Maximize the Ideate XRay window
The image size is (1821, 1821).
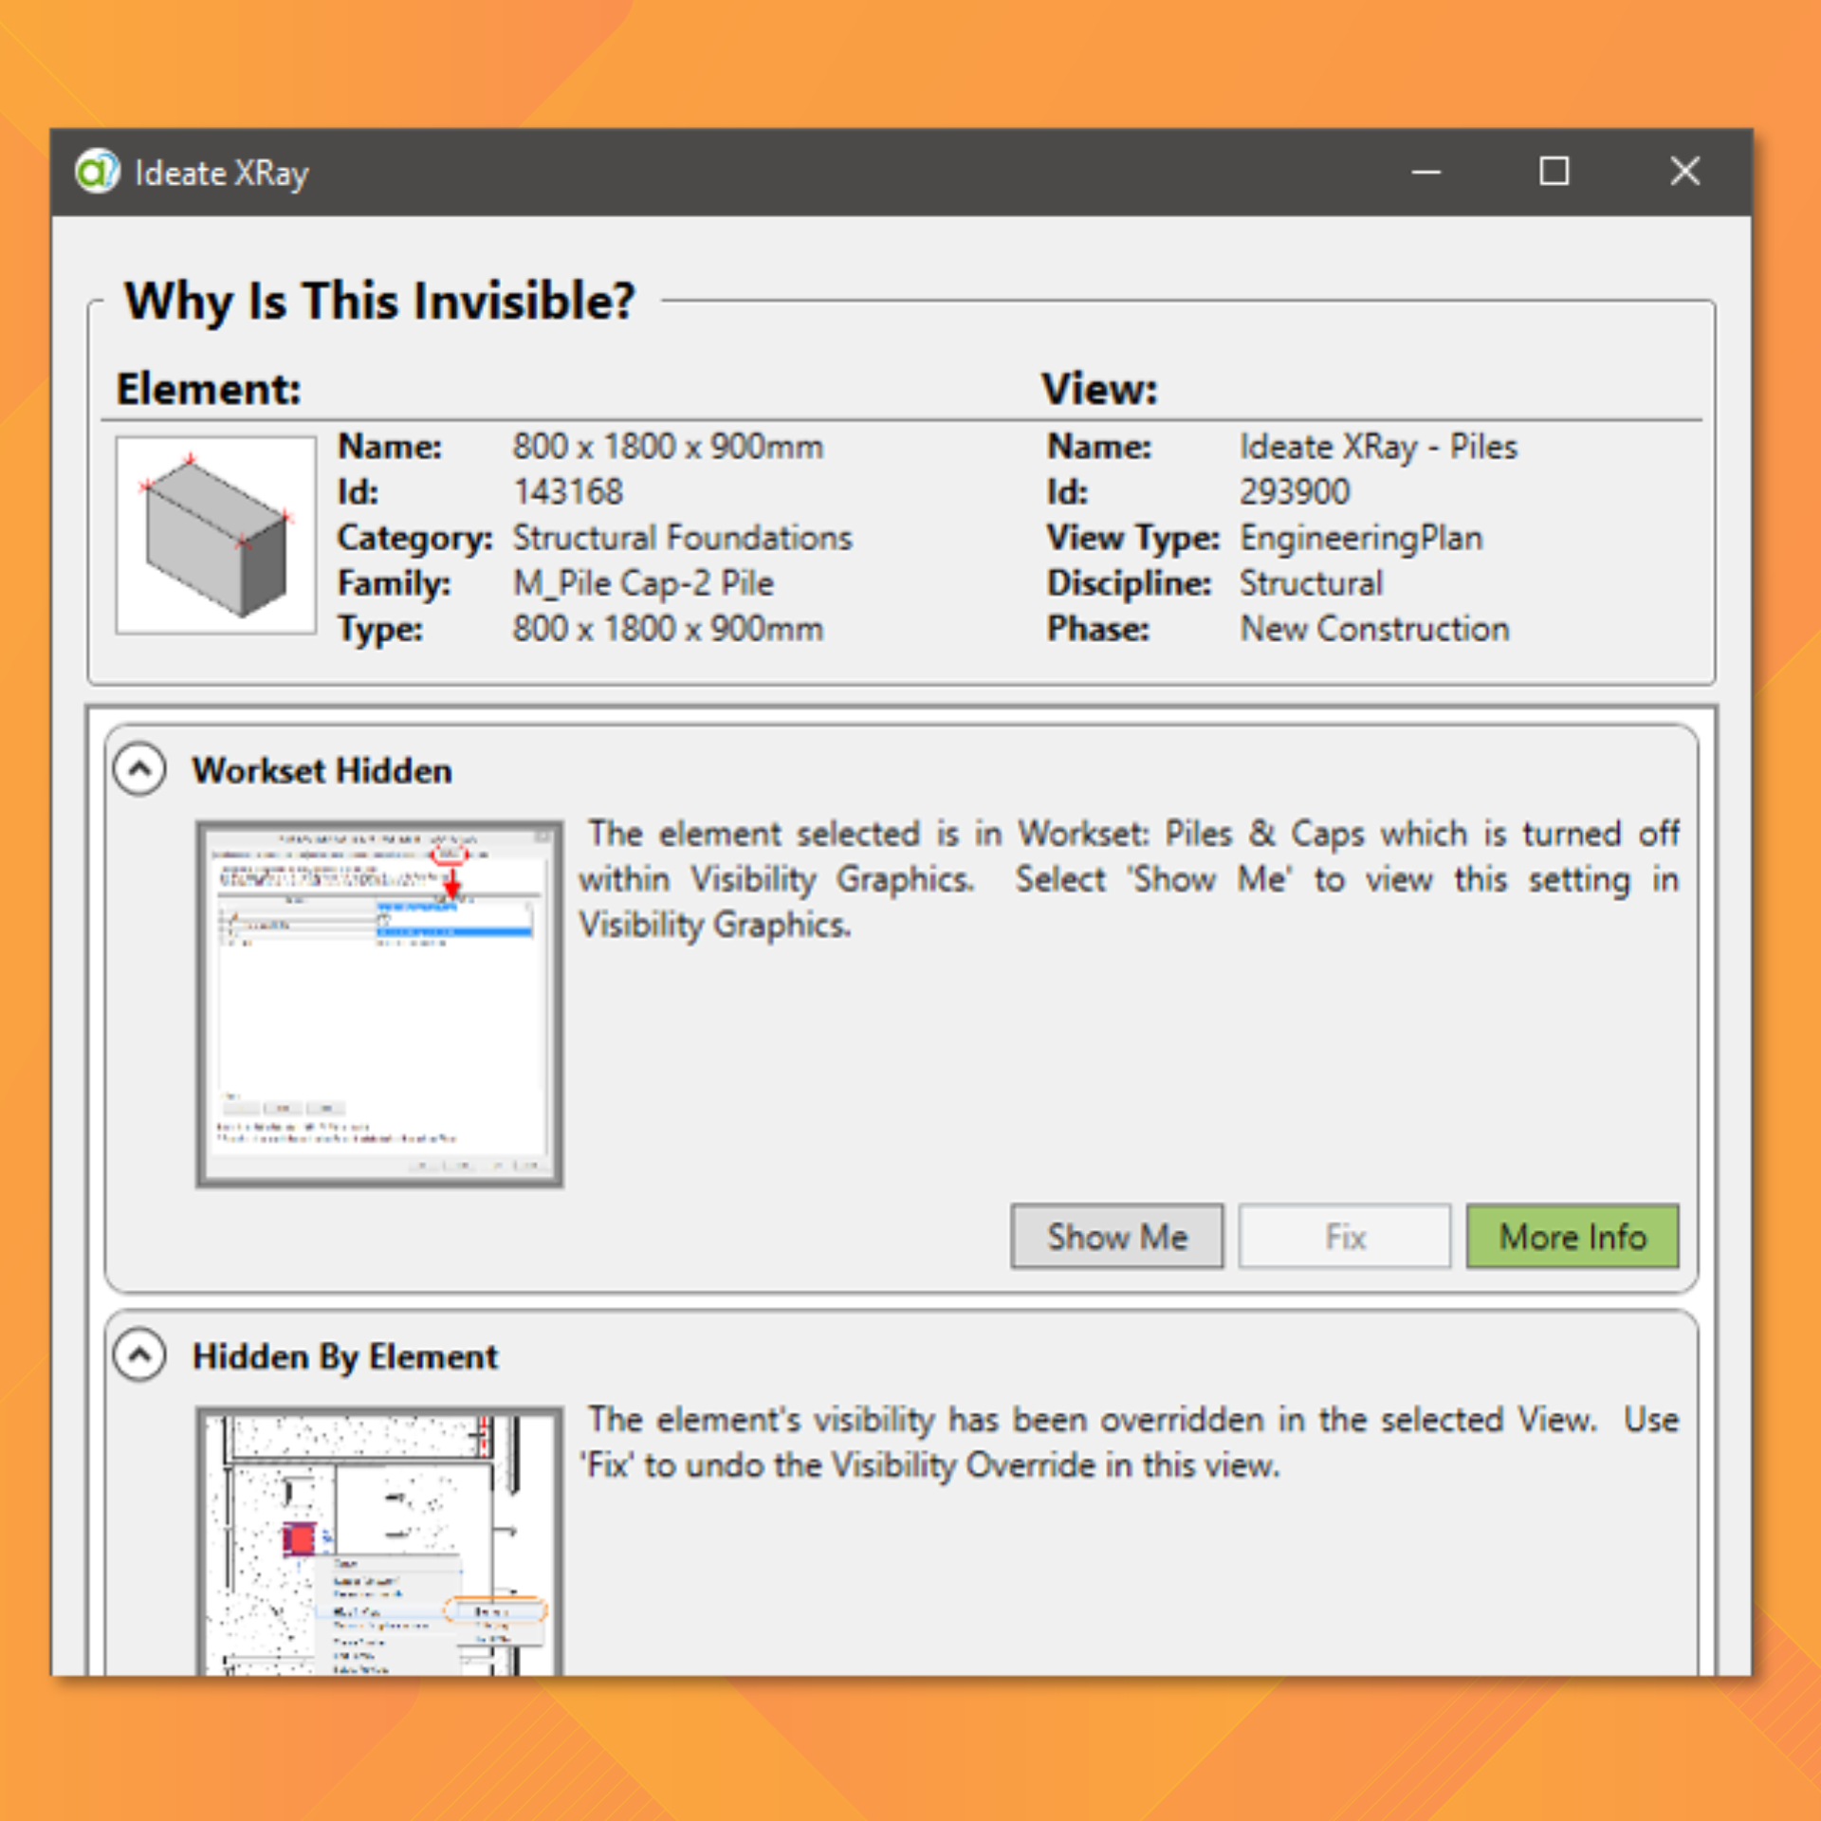pos(1554,172)
